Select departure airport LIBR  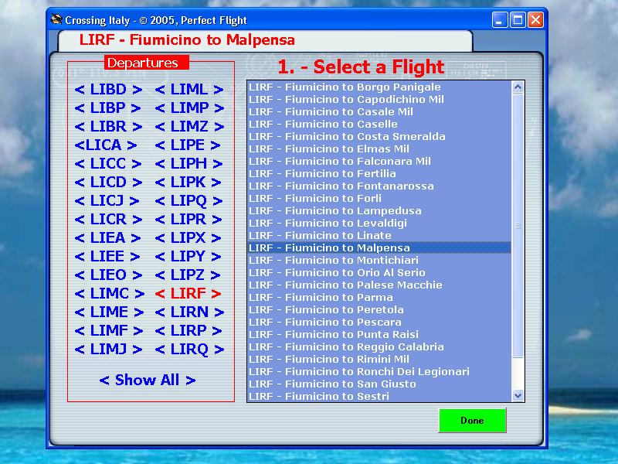[x=108, y=126]
